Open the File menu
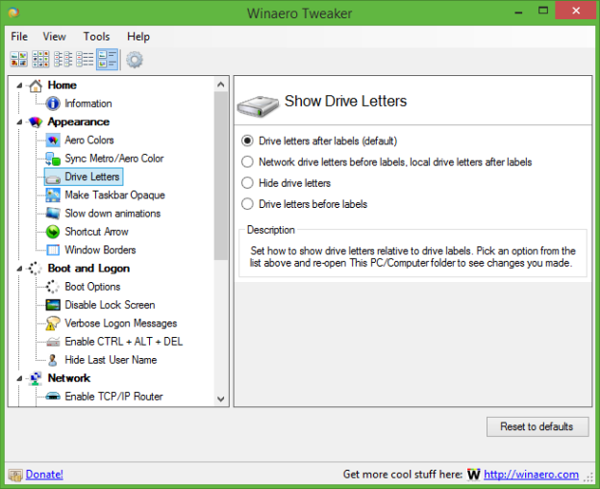This screenshot has width=600, height=489. [19, 37]
